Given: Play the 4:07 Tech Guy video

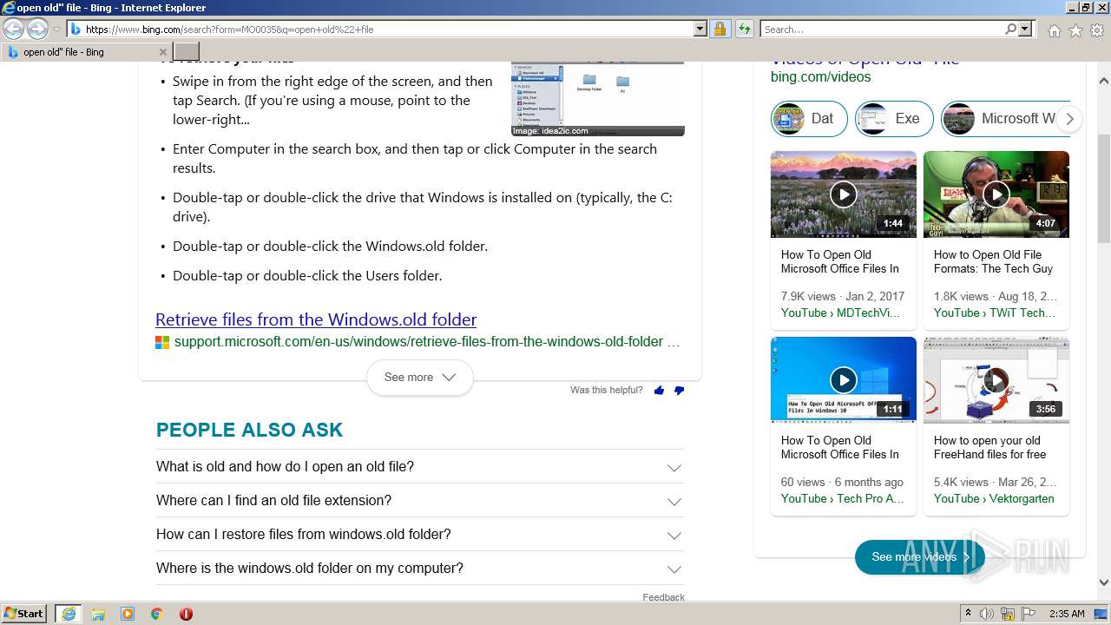Looking at the screenshot, I should coord(996,194).
